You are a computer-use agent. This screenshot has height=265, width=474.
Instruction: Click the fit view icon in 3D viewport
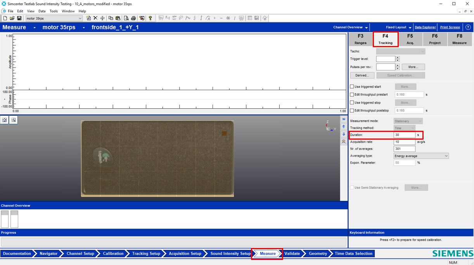point(4,120)
